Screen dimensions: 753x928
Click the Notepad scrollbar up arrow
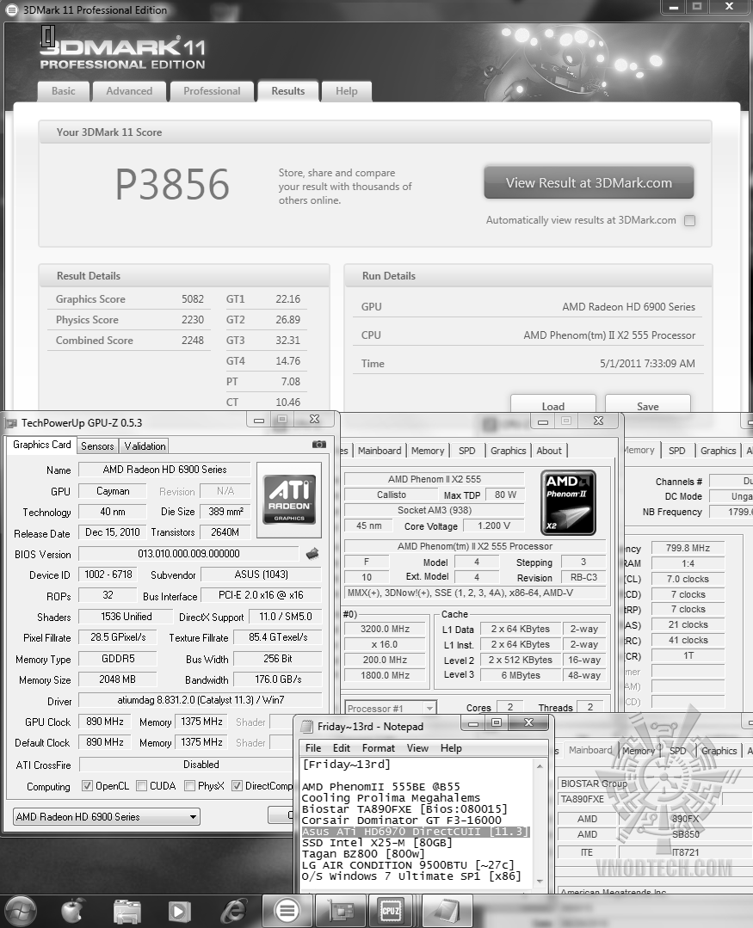click(x=540, y=765)
